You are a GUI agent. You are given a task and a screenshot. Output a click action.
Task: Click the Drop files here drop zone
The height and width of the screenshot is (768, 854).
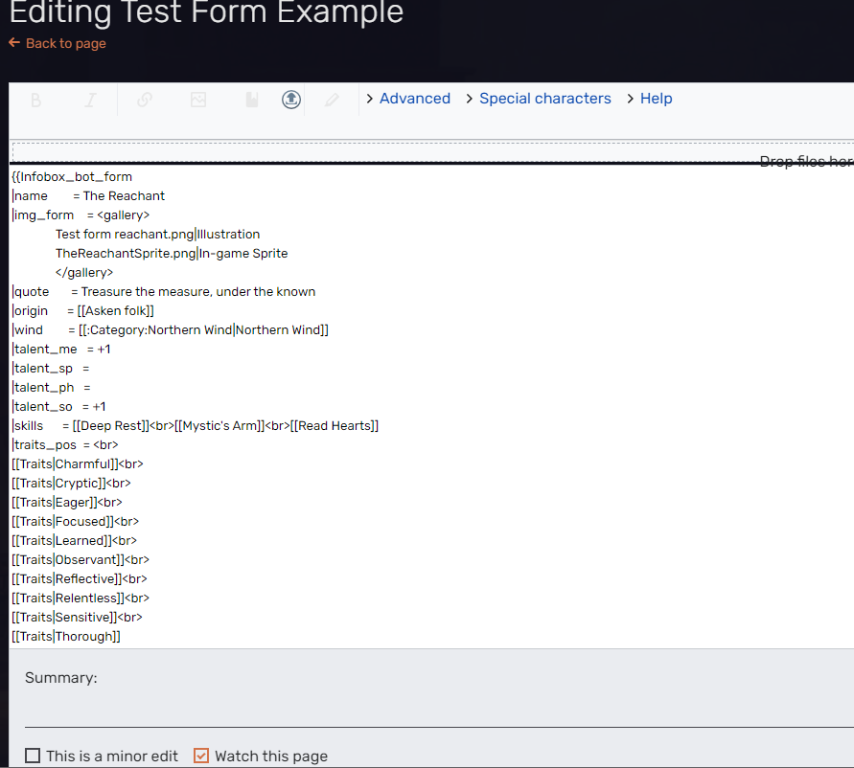click(803, 160)
